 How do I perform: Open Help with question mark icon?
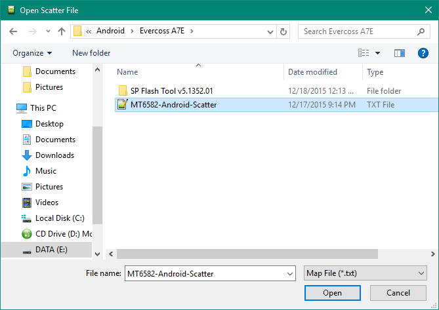tap(423, 53)
